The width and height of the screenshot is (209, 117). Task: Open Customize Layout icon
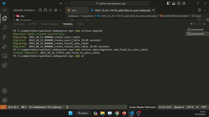coord(184,3)
